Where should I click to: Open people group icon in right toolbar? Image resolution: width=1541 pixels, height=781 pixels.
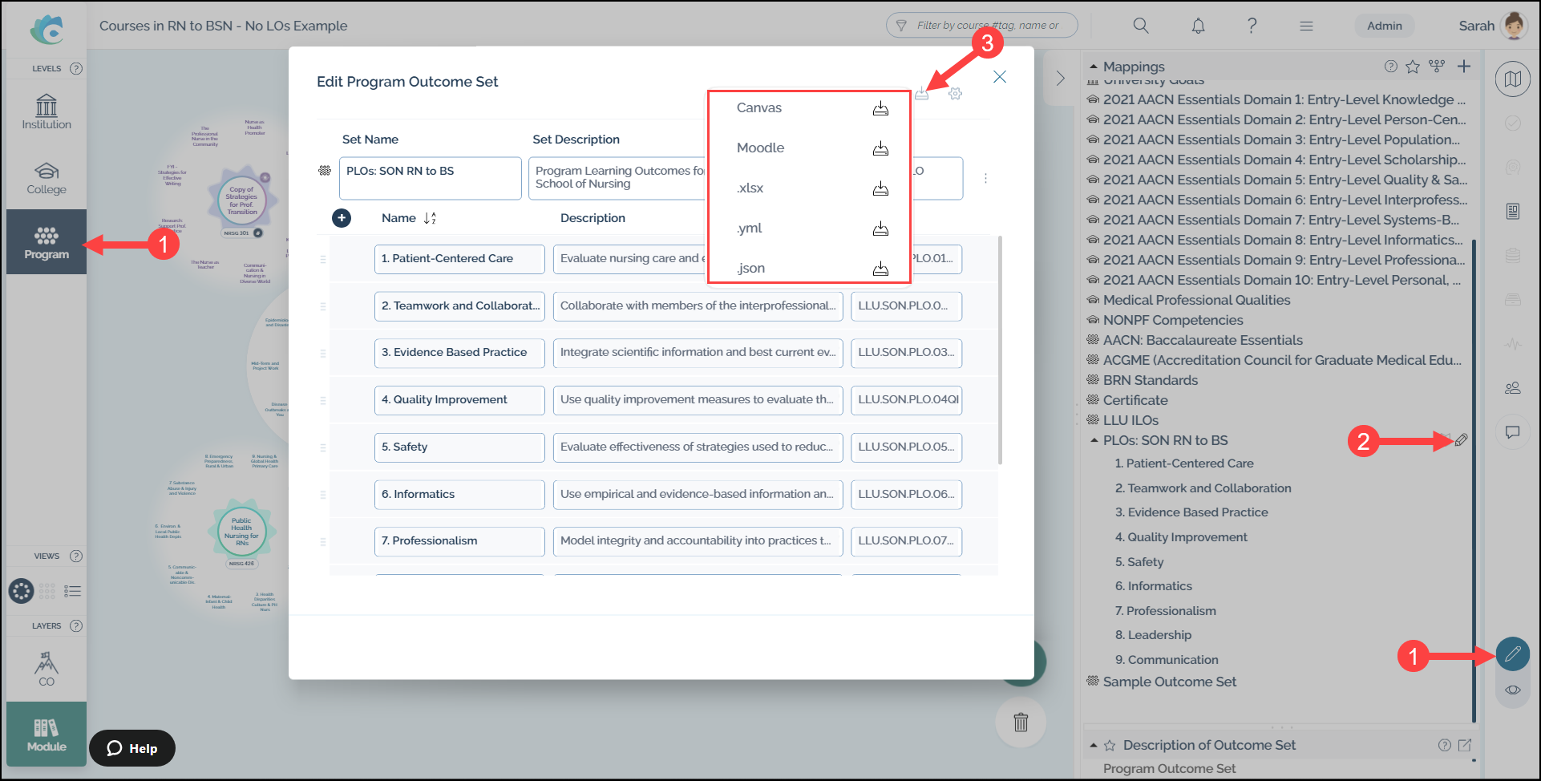1513,388
